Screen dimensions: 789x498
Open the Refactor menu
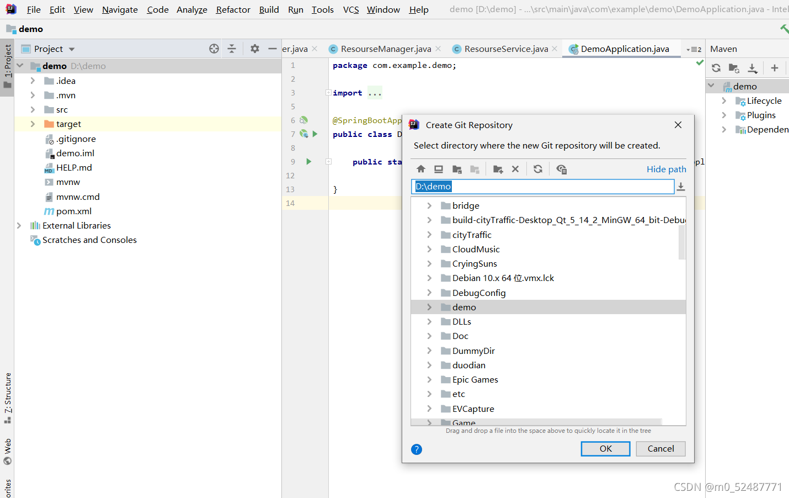coord(233,9)
